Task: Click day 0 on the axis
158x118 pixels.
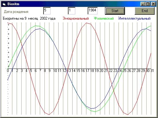Action: 8,71
